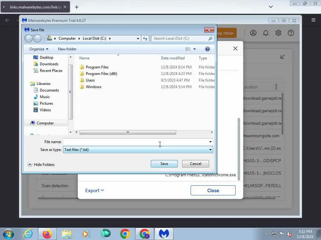Click the Save button in the dialog
Screen dimensions: 321x240
(x=164, y=164)
